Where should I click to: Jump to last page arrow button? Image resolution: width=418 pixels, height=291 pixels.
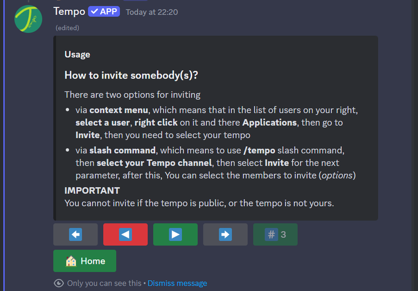[x=225, y=234]
